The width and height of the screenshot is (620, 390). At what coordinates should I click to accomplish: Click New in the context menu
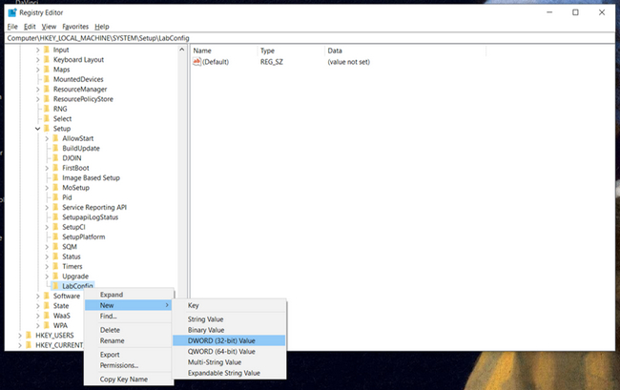[129, 305]
